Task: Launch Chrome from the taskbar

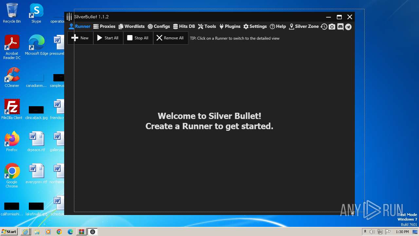Action: click(x=59, y=232)
